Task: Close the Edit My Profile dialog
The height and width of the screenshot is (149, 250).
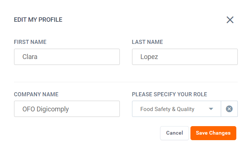Action: [x=230, y=20]
